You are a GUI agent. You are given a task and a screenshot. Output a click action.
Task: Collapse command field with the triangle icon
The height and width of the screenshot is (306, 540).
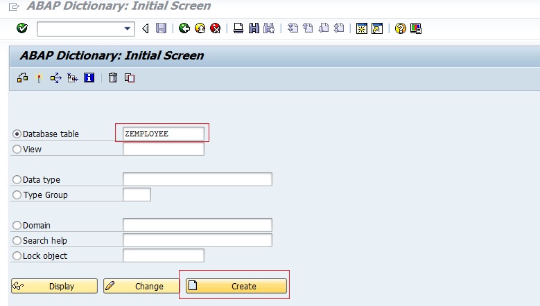(x=146, y=28)
